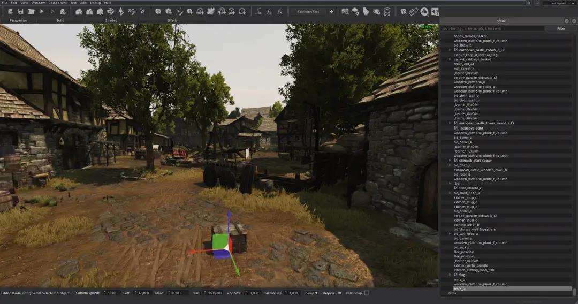Open the Debug menu
This screenshot has width=578, height=304.
(x=95, y=3)
